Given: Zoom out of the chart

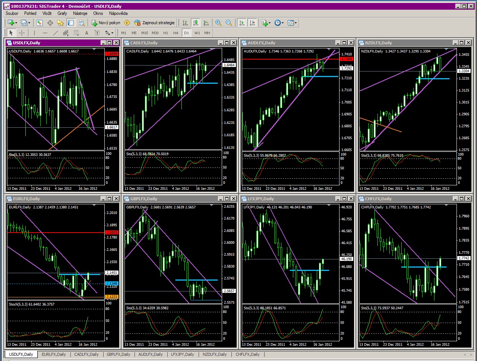Looking at the screenshot, I should pos(229,23).
